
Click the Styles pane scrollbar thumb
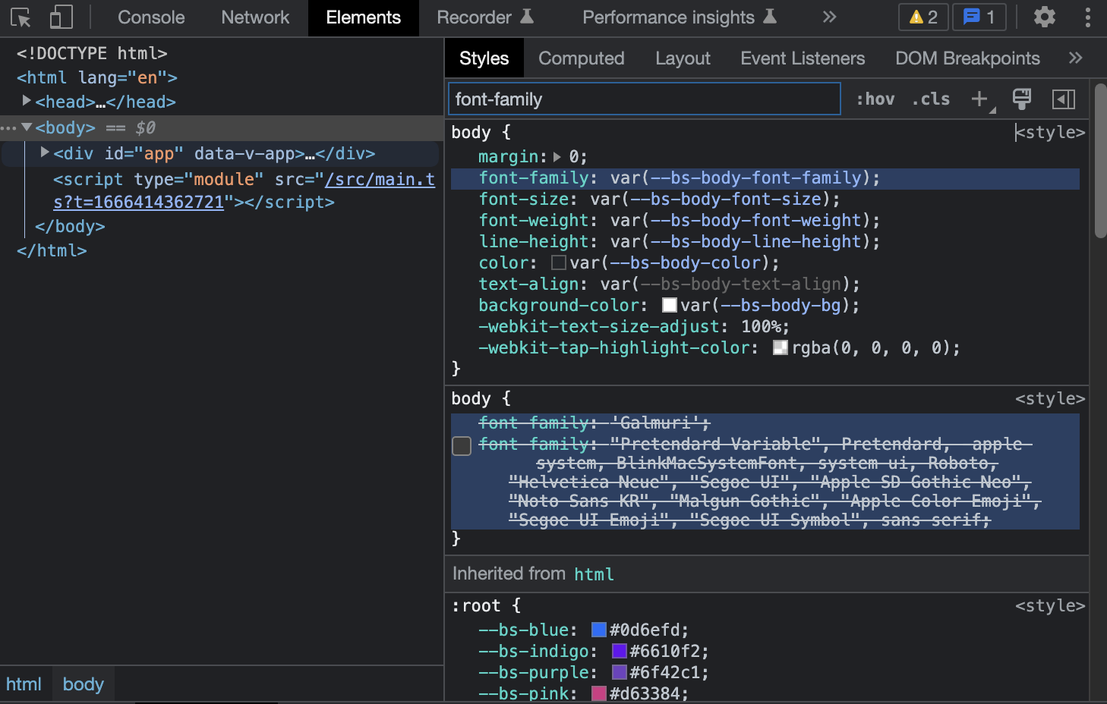tap(1100, 159)
